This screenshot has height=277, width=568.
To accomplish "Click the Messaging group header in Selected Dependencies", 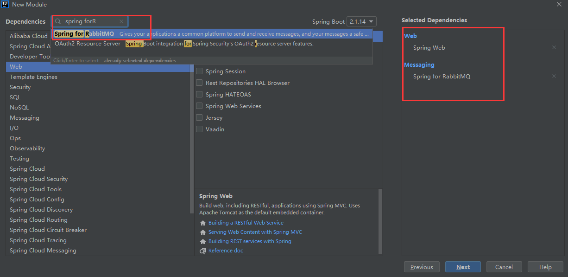I will 419,65.
